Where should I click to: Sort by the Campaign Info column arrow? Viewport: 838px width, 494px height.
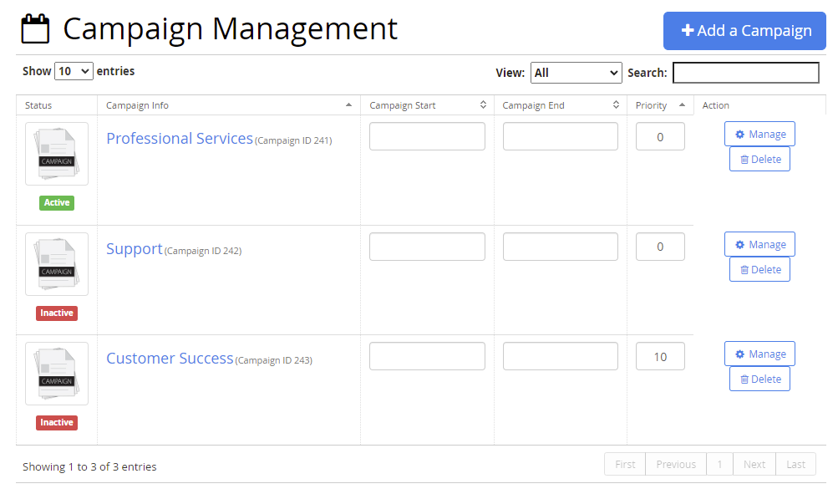click(348, 104)
